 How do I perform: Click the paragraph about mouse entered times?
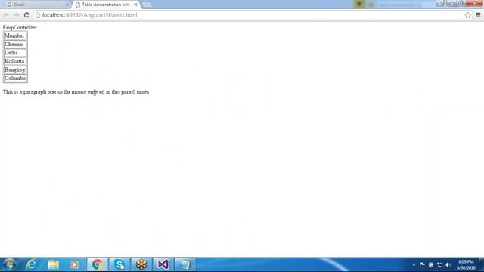tap(76, 92)
